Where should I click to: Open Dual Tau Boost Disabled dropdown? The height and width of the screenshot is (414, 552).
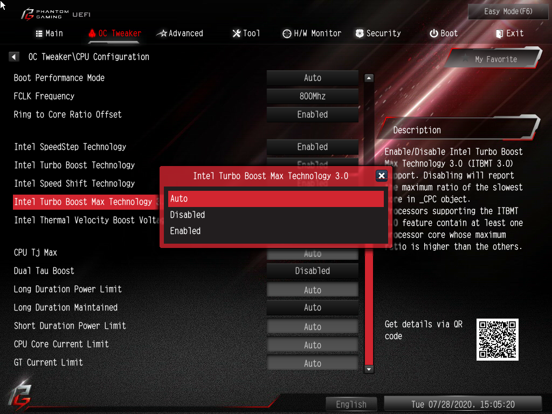tap(312, 271)
